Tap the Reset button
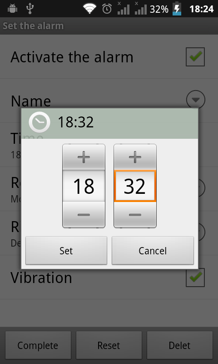The image size is (218, 364). click(109, 345)
